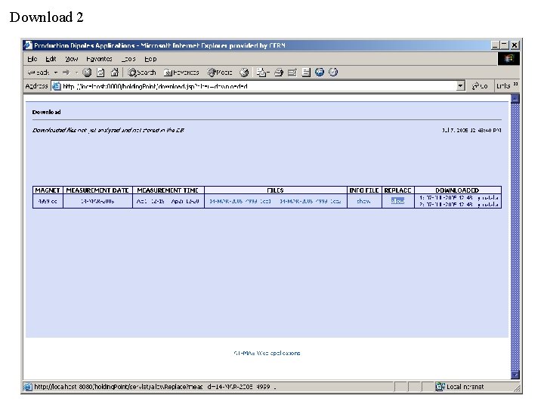Open the Edit menu
Screen dimensions: 544x408
coord(51,59)
